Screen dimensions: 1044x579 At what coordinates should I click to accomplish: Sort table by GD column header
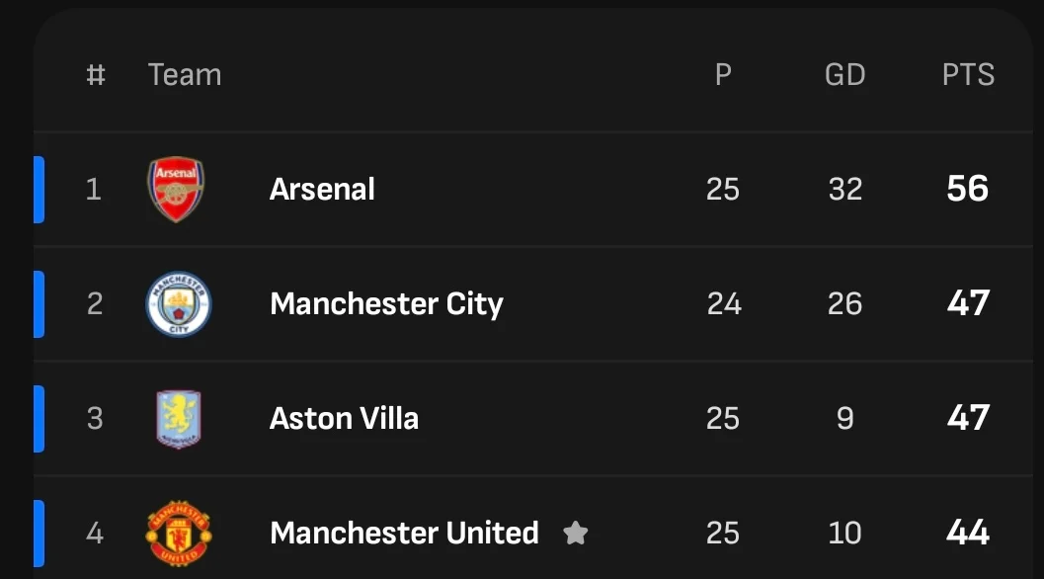(x=844, y=75)
